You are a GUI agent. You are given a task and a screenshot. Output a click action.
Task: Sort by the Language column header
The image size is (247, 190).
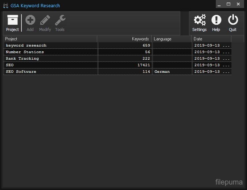[x=171, y=39]
